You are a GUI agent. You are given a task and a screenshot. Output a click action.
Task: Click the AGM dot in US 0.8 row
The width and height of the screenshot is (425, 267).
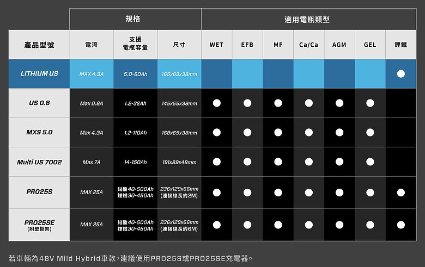[x=339, y=103]
